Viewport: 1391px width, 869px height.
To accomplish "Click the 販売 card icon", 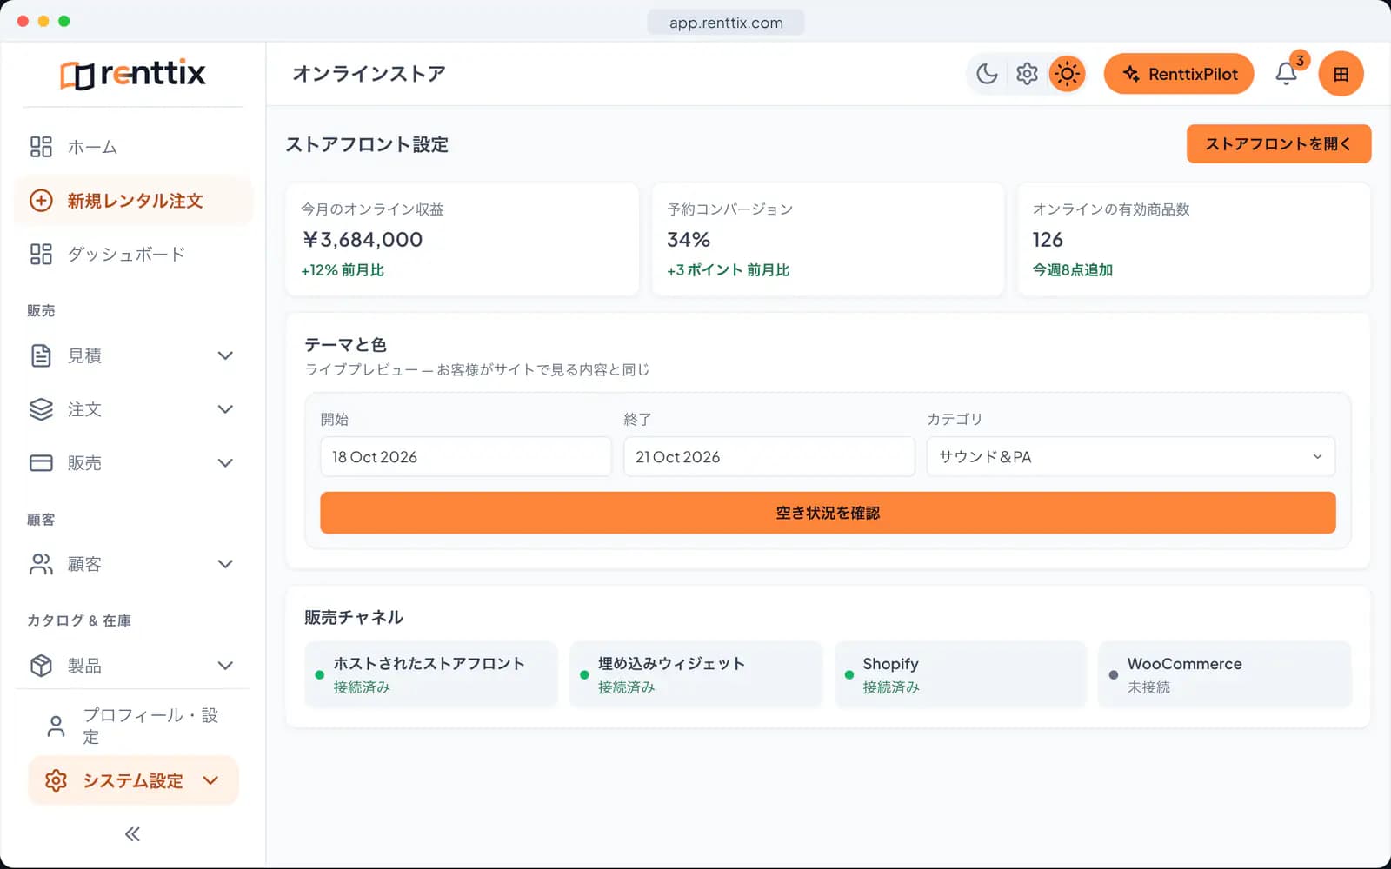I will [x=41, y=463].
